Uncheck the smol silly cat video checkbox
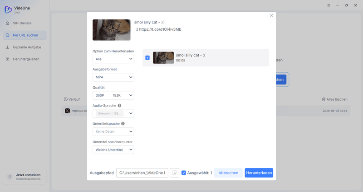363x192 pixels. (x=147, y=58)
